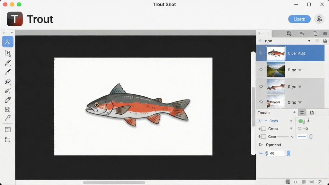The image size is (329, 185).
Task: Toggle the circle switch showing 0
Action: [303, 128]
